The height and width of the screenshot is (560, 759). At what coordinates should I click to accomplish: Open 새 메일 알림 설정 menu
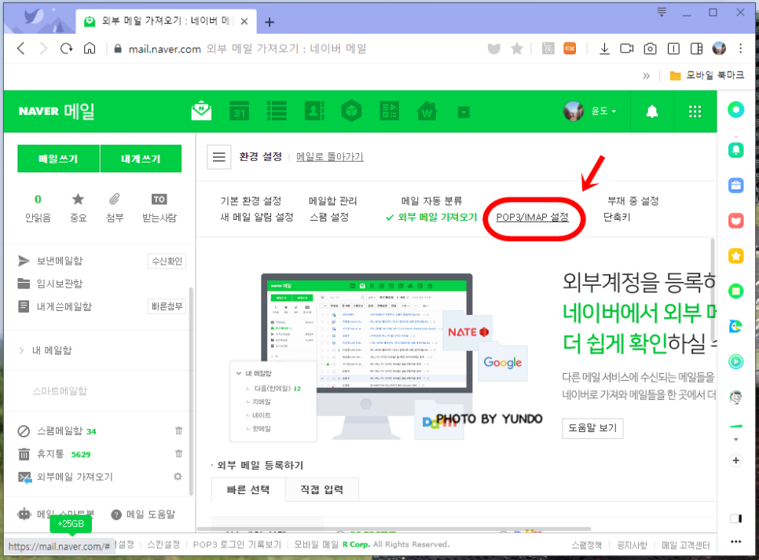[257, 218]
